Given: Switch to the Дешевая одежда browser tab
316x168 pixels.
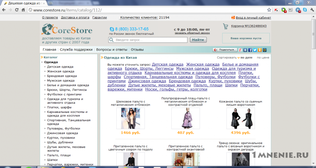Looking at the screenshot, I should (x=25, y=3).
